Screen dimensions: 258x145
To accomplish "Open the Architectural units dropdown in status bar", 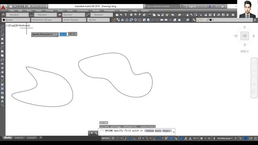I will pyautogui.click(x=225, y=139).
